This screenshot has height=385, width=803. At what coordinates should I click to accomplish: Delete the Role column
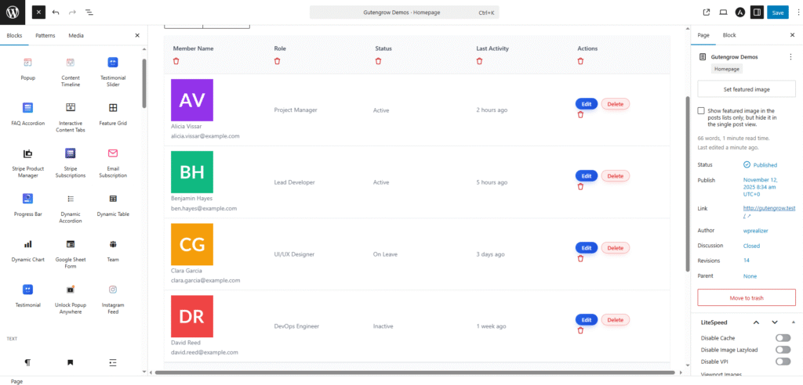pos(277,61)
